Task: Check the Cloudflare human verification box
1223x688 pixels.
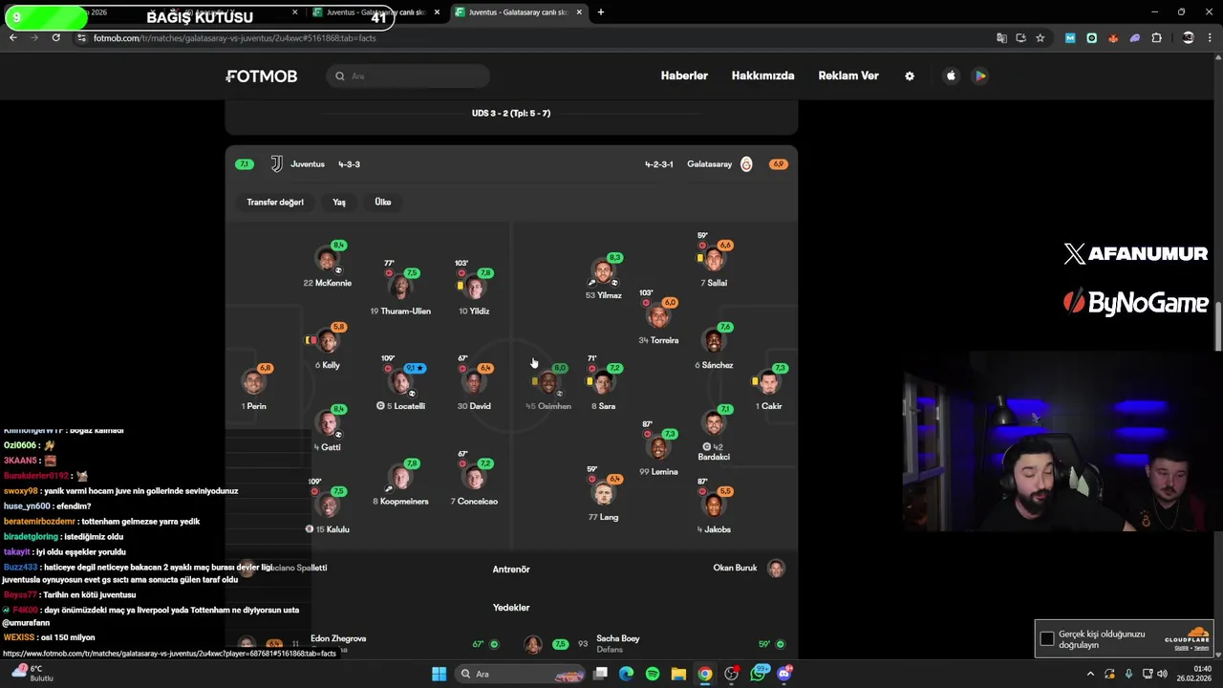Action: 1047,638
